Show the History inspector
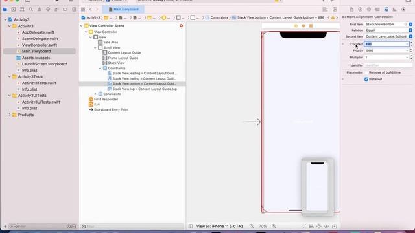Screen dimensions: 415x233 [361, 10]
